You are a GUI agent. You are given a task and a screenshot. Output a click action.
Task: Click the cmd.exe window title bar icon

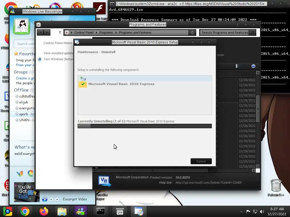[x=112, y=4]
